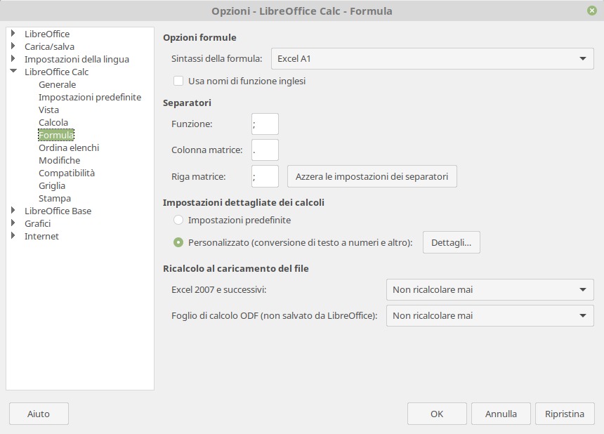Go to 'Ordina elenchi' settings

tap(69, 147)
